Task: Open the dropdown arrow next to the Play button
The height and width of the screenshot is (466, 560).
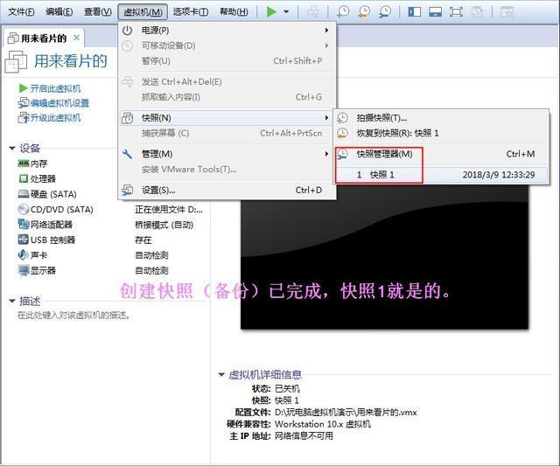Action: pos(286,11)
